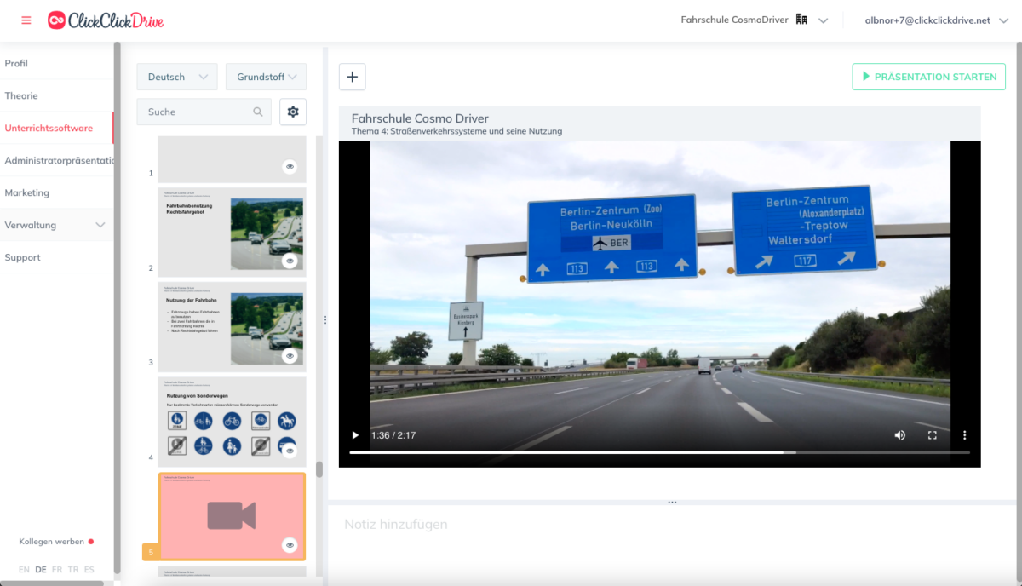Select the Nutzung der Fahrbahn slide thumbnail

point(232,327)
